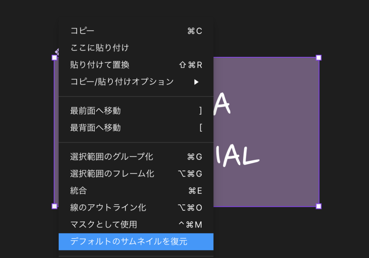The image size is (369, 258).
Task: Choose 最背面へ移動 to send to back
Action: (x=95, y=128)
